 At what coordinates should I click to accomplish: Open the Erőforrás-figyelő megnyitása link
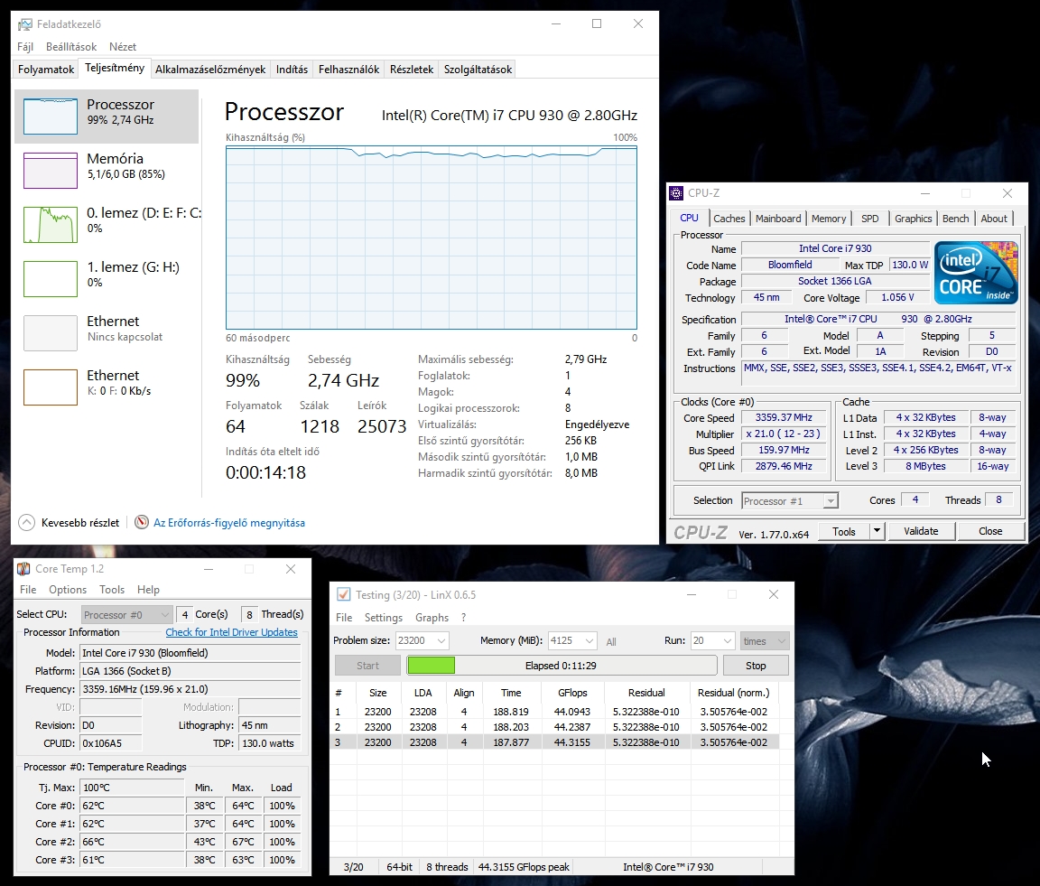coord(229,523)
